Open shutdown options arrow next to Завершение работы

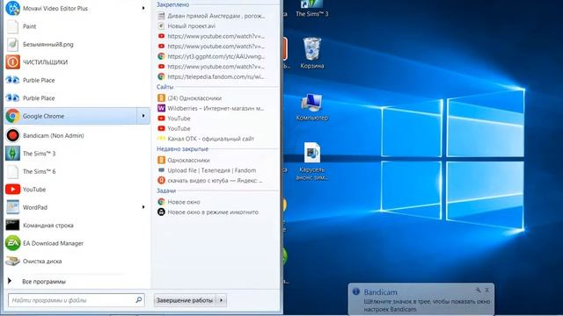(x=221, y=300)
